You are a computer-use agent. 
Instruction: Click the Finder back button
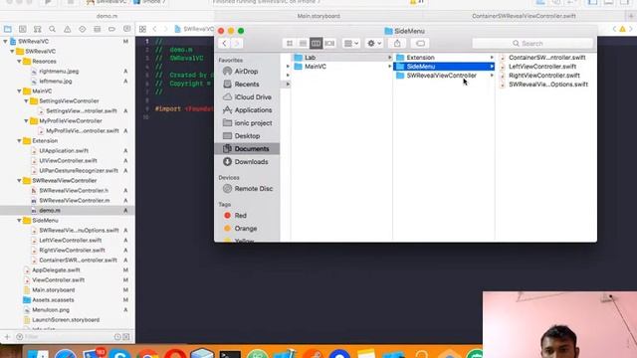click(224, 43)
